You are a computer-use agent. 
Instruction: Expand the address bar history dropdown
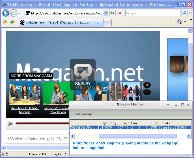point(105,13)
